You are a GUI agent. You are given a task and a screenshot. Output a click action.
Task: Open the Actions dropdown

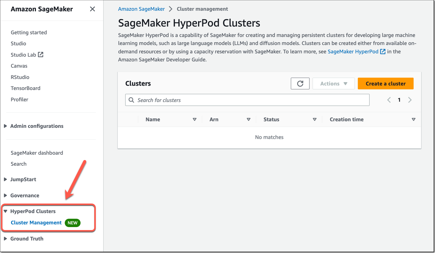click(334, 83)
